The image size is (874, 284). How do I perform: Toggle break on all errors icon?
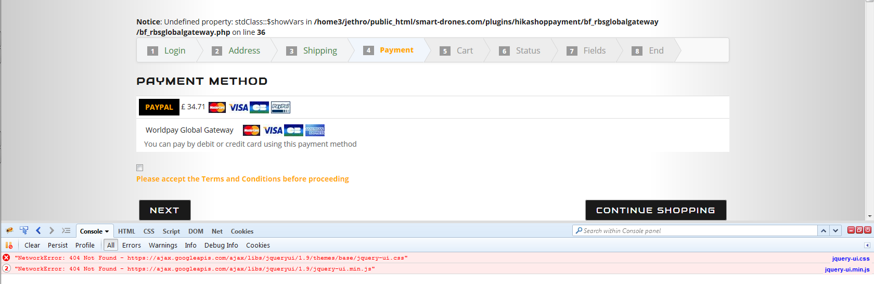tap(9, 245)
